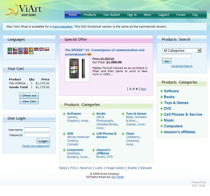Viewport: 210px width, 196px height.
Task: Switch language via the Latvian flag
Action: click(x=36, y=49)
